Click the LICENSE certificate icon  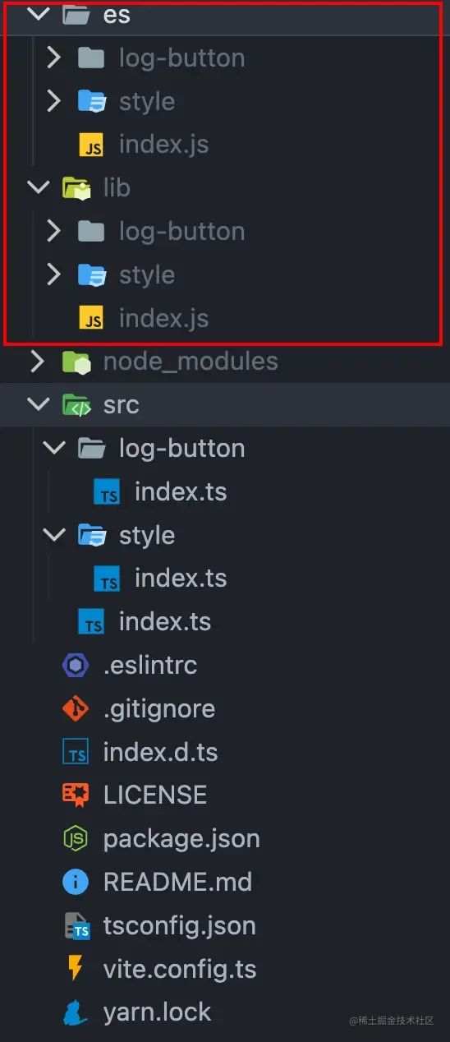[x=76, y=795]
